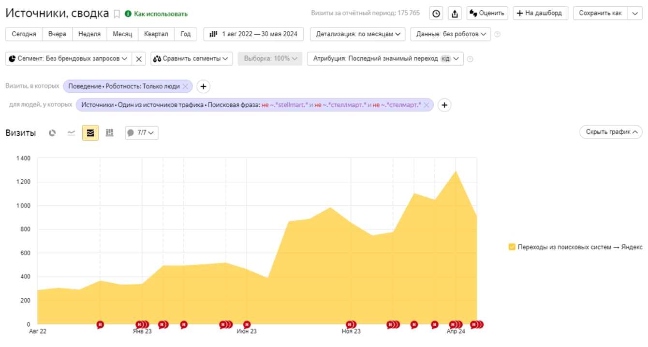This screenshot has width=648, height=347.
Task: Remove the Роботность: Только люди filter
Action: click(x=185, y=87)
